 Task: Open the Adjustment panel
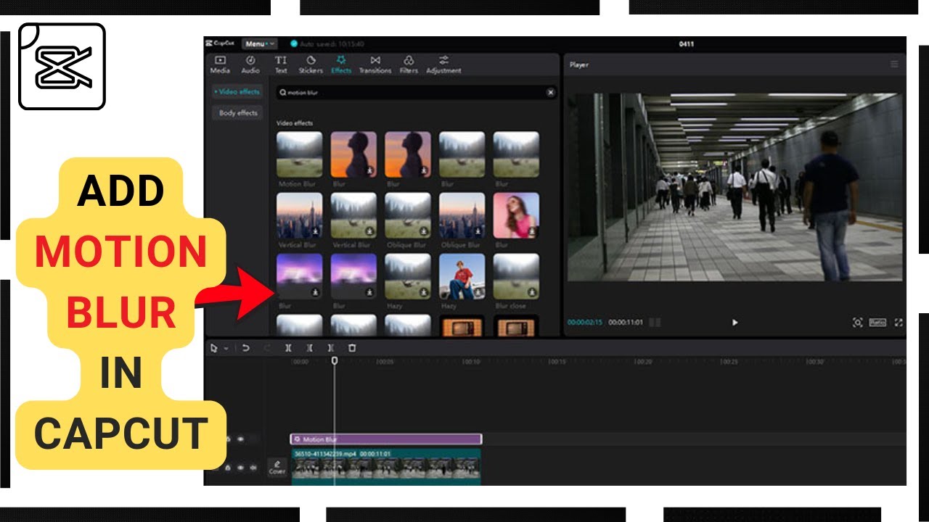pyautogui.click(x=443, y=65)
